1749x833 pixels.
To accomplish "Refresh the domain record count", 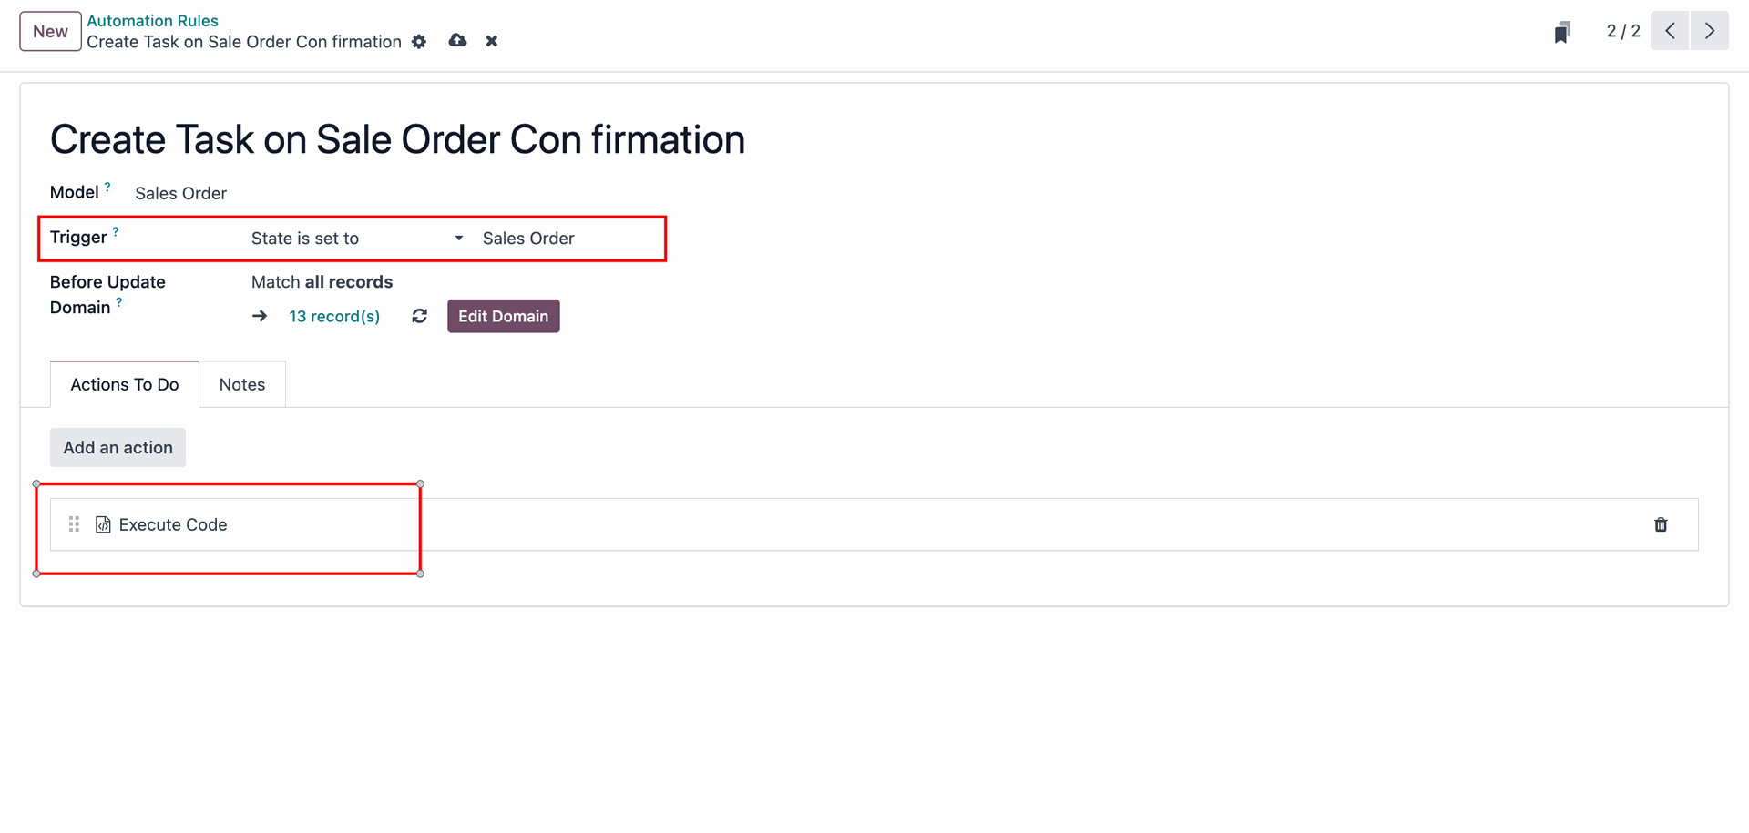I will tap(420, 316).
